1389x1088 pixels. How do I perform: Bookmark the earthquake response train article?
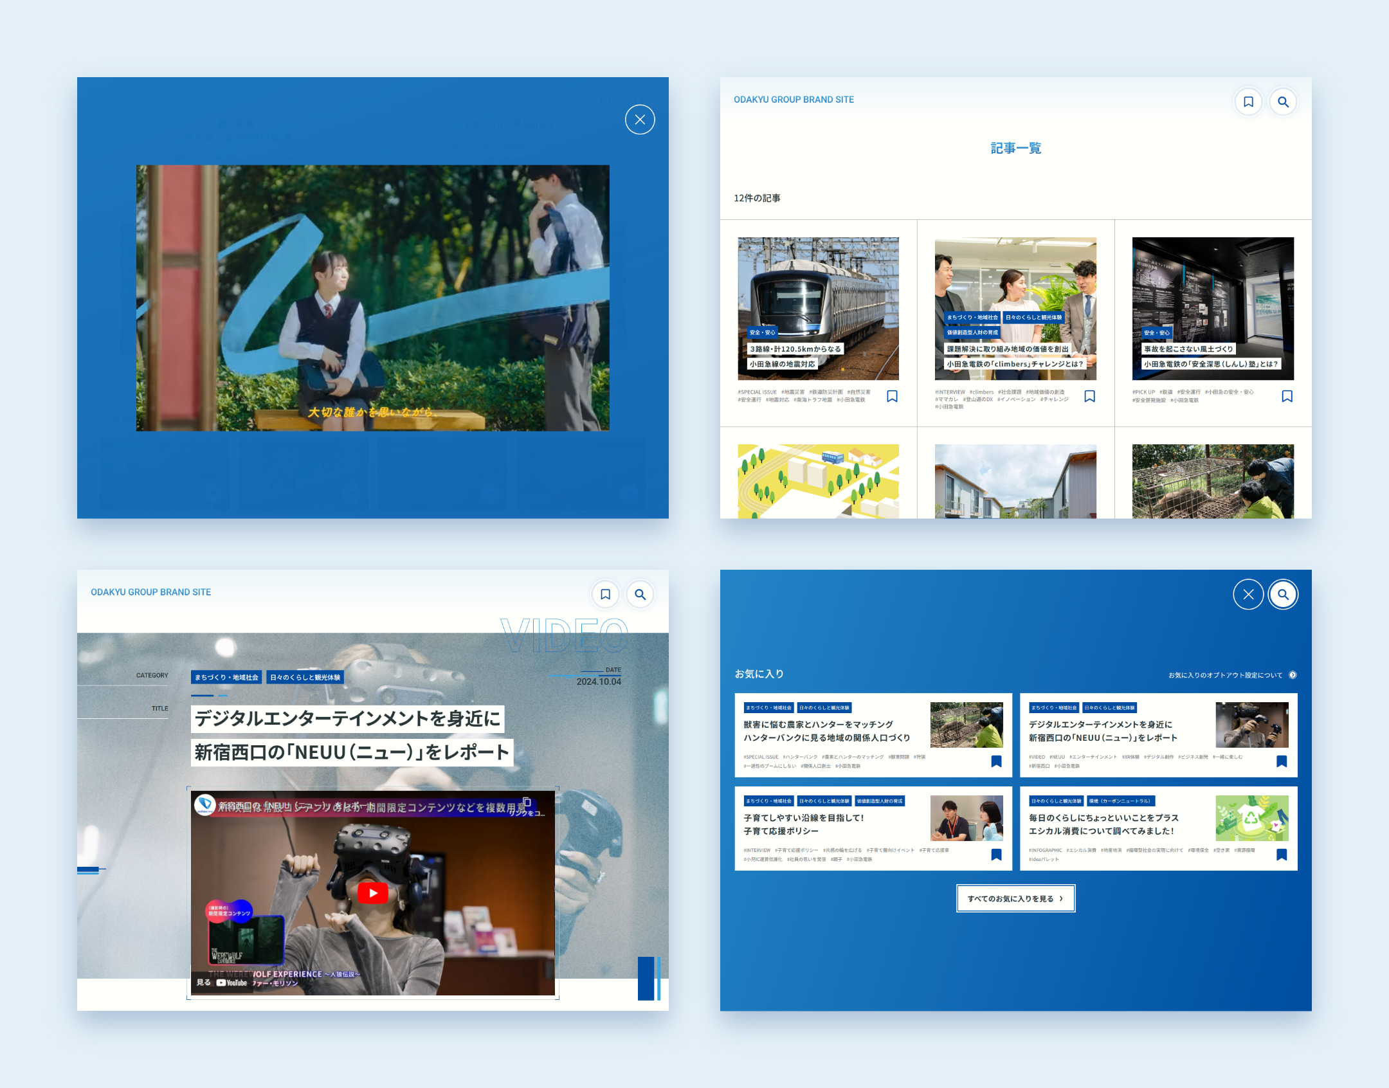click(892, 396)
